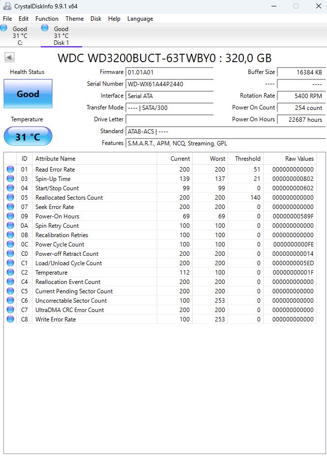This screenshot has height=456, width=327.
Task: Click status orb for Read Error Rate
Action: point(10,169)
